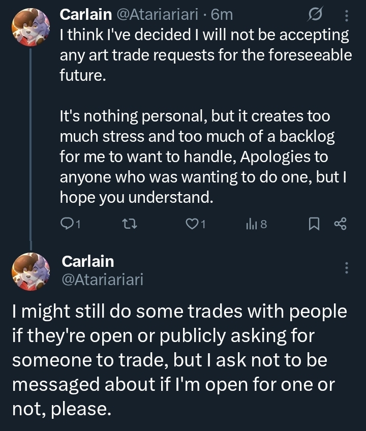Like the tweet with the heart icon

click(192, 223)
